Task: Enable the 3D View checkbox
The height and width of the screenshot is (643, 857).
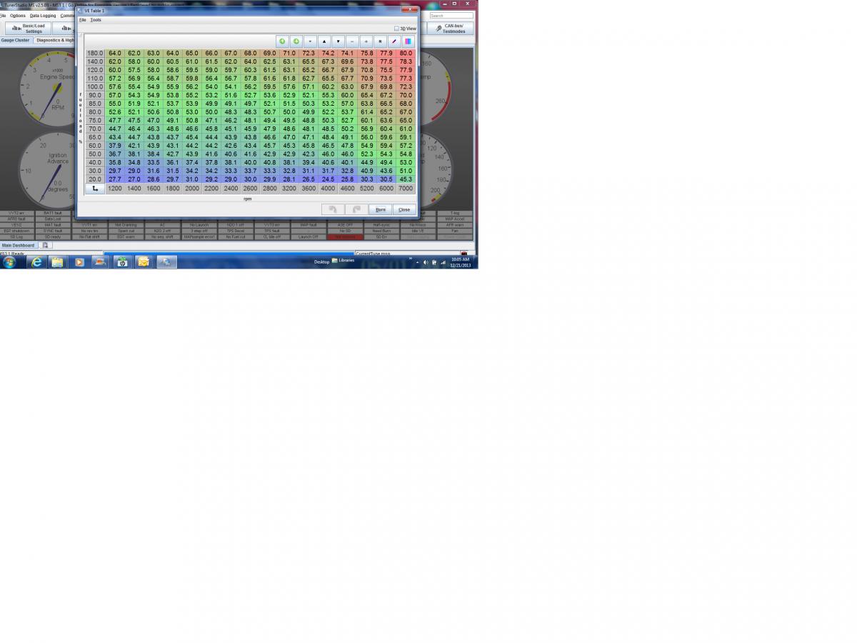Action: tap(397, 29)
